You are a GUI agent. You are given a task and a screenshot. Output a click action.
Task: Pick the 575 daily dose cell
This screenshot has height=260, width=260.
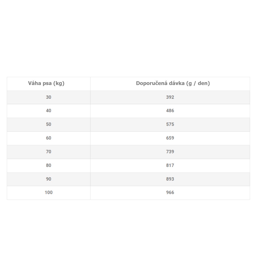[x=170, y=124]
